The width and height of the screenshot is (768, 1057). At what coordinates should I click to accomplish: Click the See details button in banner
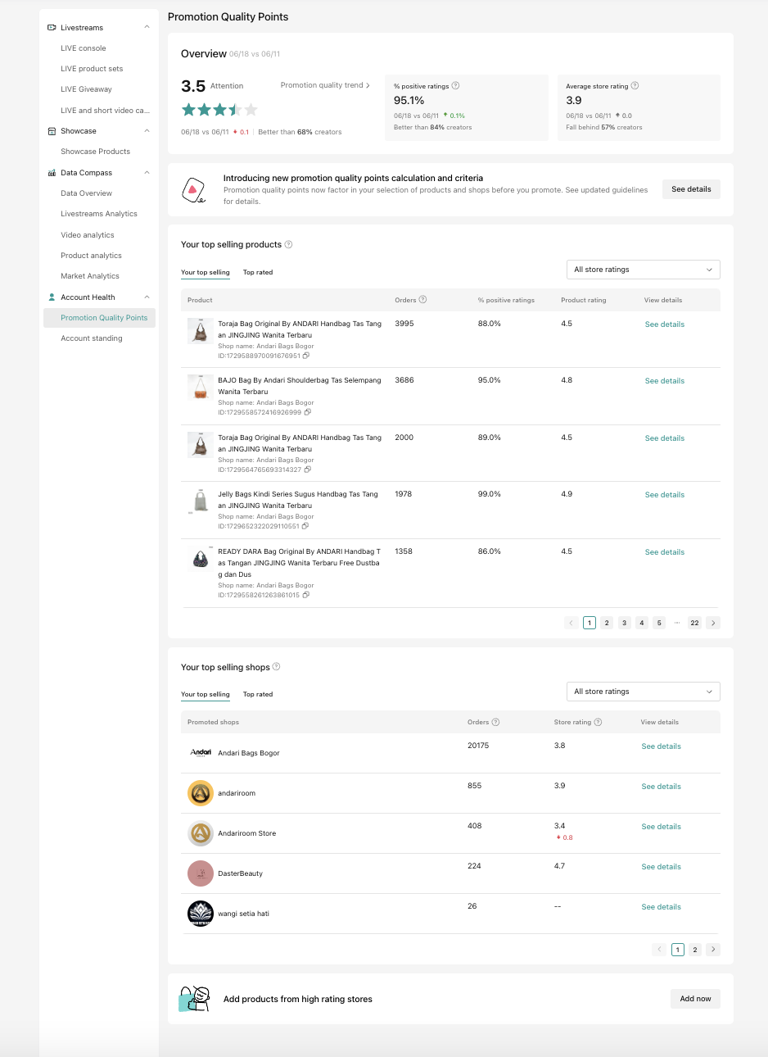coord(691,189)
